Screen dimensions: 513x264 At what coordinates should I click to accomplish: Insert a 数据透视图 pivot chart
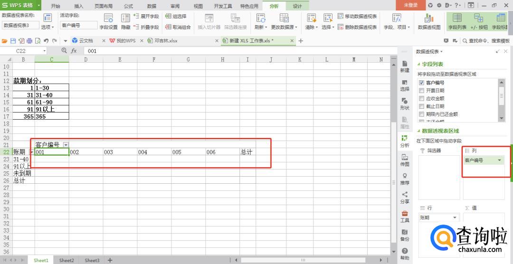(x=429, y=21)
